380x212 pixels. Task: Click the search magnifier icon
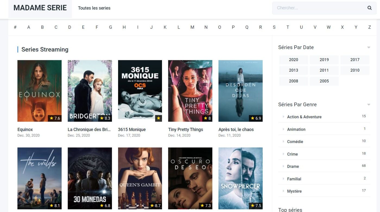369,8
